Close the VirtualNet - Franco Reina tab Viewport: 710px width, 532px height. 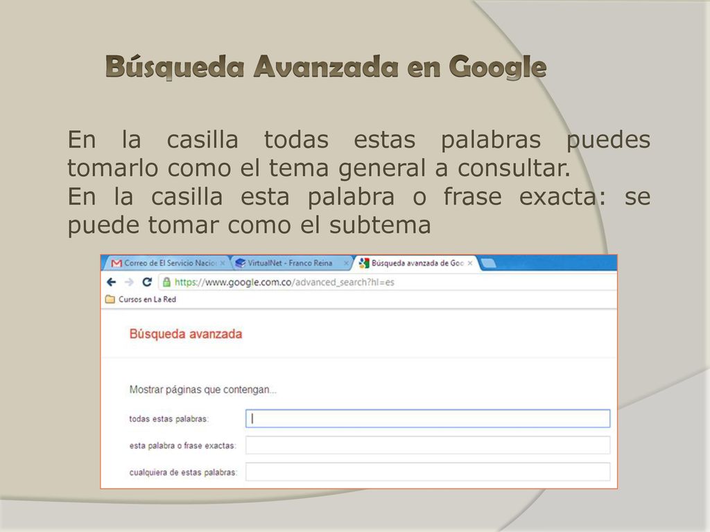coord(346,263)
